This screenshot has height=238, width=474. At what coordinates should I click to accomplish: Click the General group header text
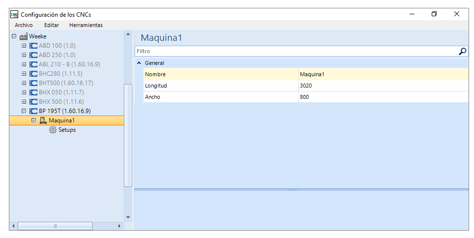[154, 63]
